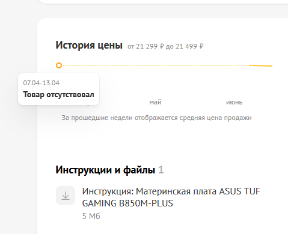288x234 pixels.
Task: Click the tooltip date range 07.04-13.04
Action: point(41,83)
